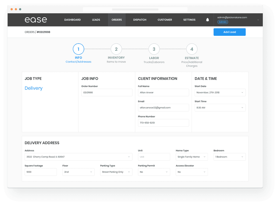The height and width of the screenshot is (205, 278).
Task: Click the ORDERS breadcrumb link
Action: (x=30, y=32)
